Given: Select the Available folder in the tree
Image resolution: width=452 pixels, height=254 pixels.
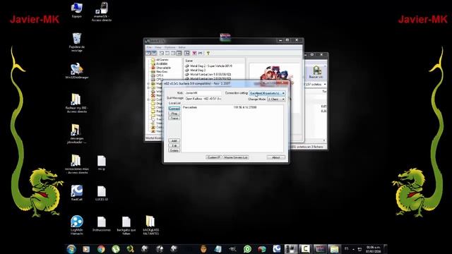Looking at the screenshot, I should pyautogui.click(x=162, y=64).
